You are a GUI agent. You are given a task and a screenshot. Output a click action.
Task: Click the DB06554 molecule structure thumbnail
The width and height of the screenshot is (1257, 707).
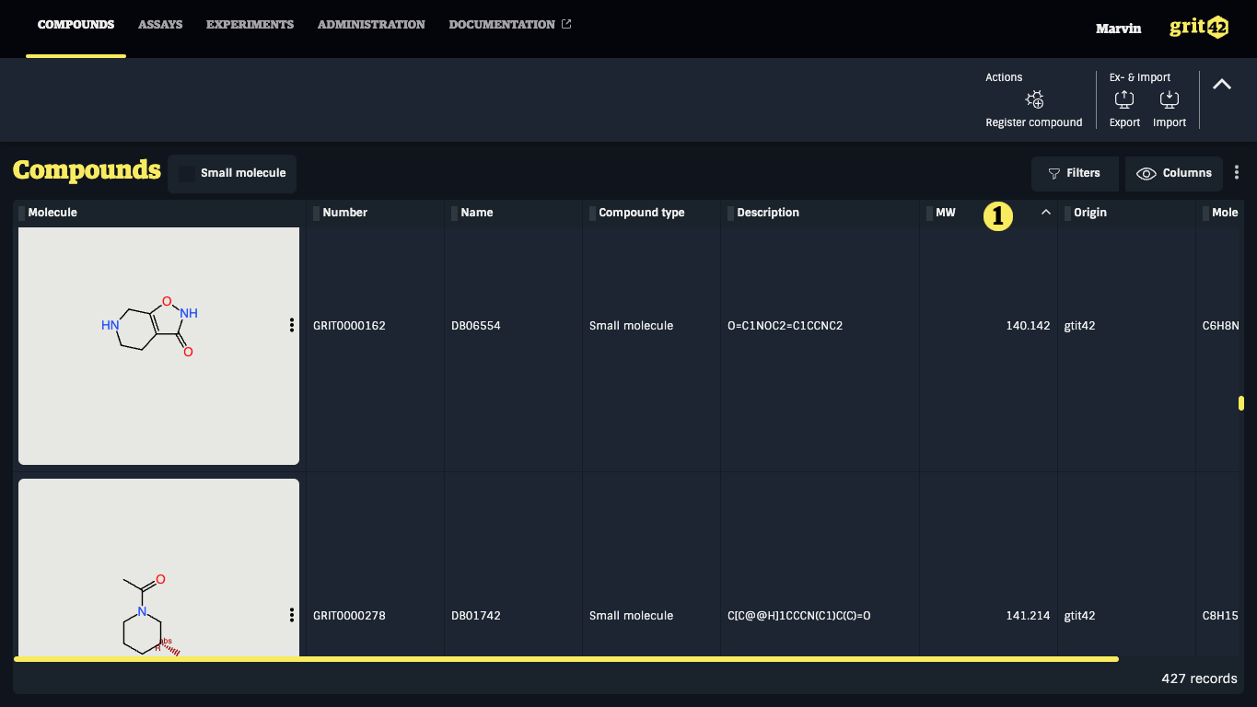tap(158, 346)
